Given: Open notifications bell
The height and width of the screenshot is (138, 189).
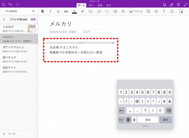Looking at the screenshot, I should tap(164, 5).
